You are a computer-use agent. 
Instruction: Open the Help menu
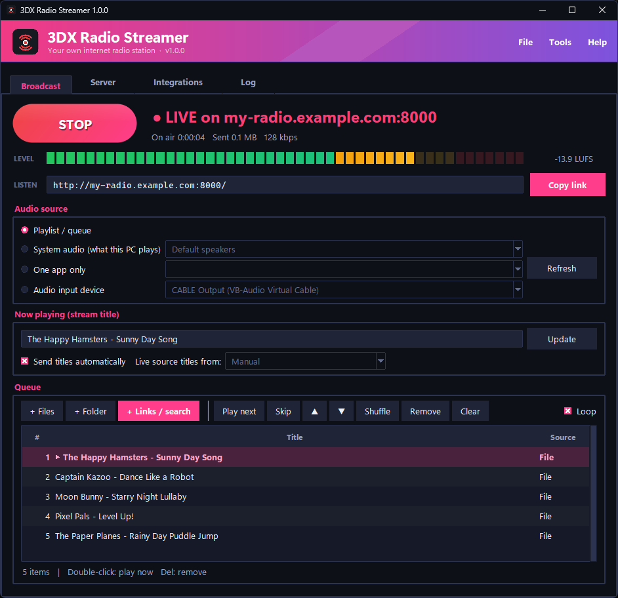[x=597, y=42]
